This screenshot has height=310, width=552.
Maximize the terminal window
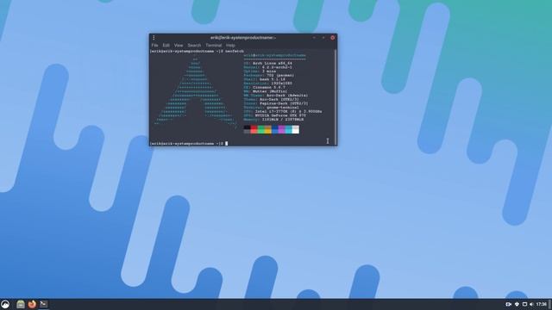pos(323,38)
